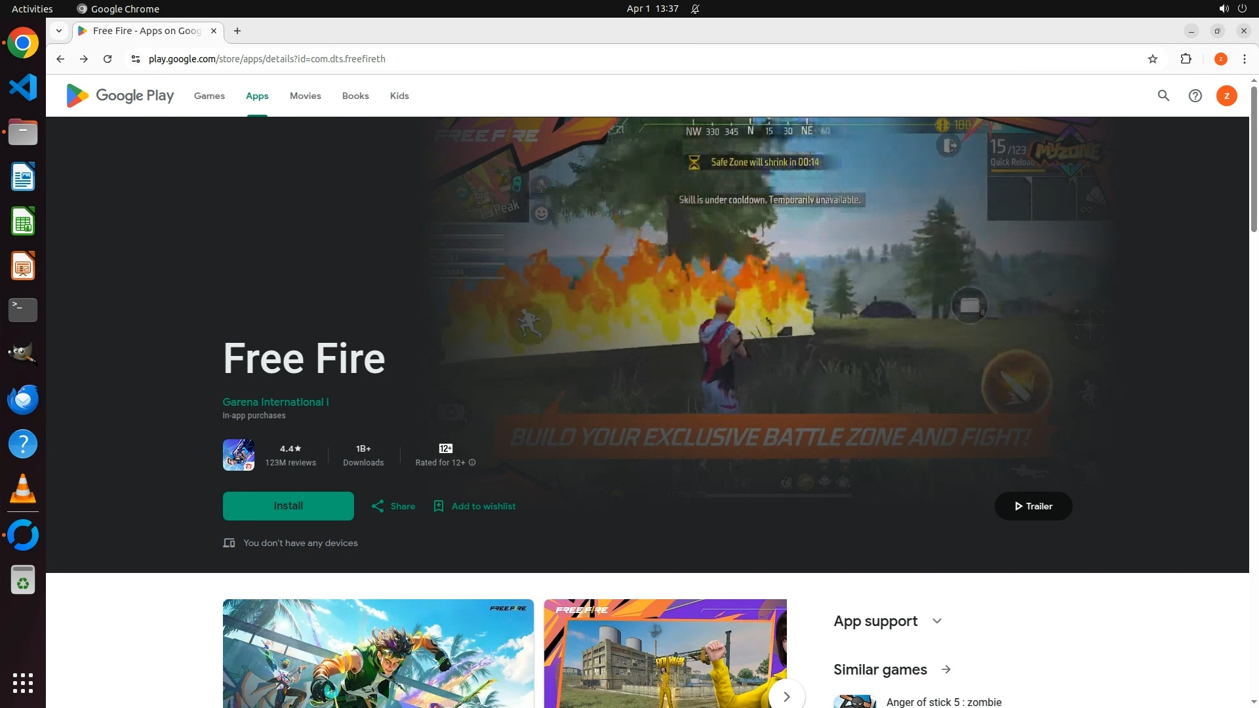Reload the page with refresh icon
This screenshot has width=1259, height=708.
(x=108, y=59)
